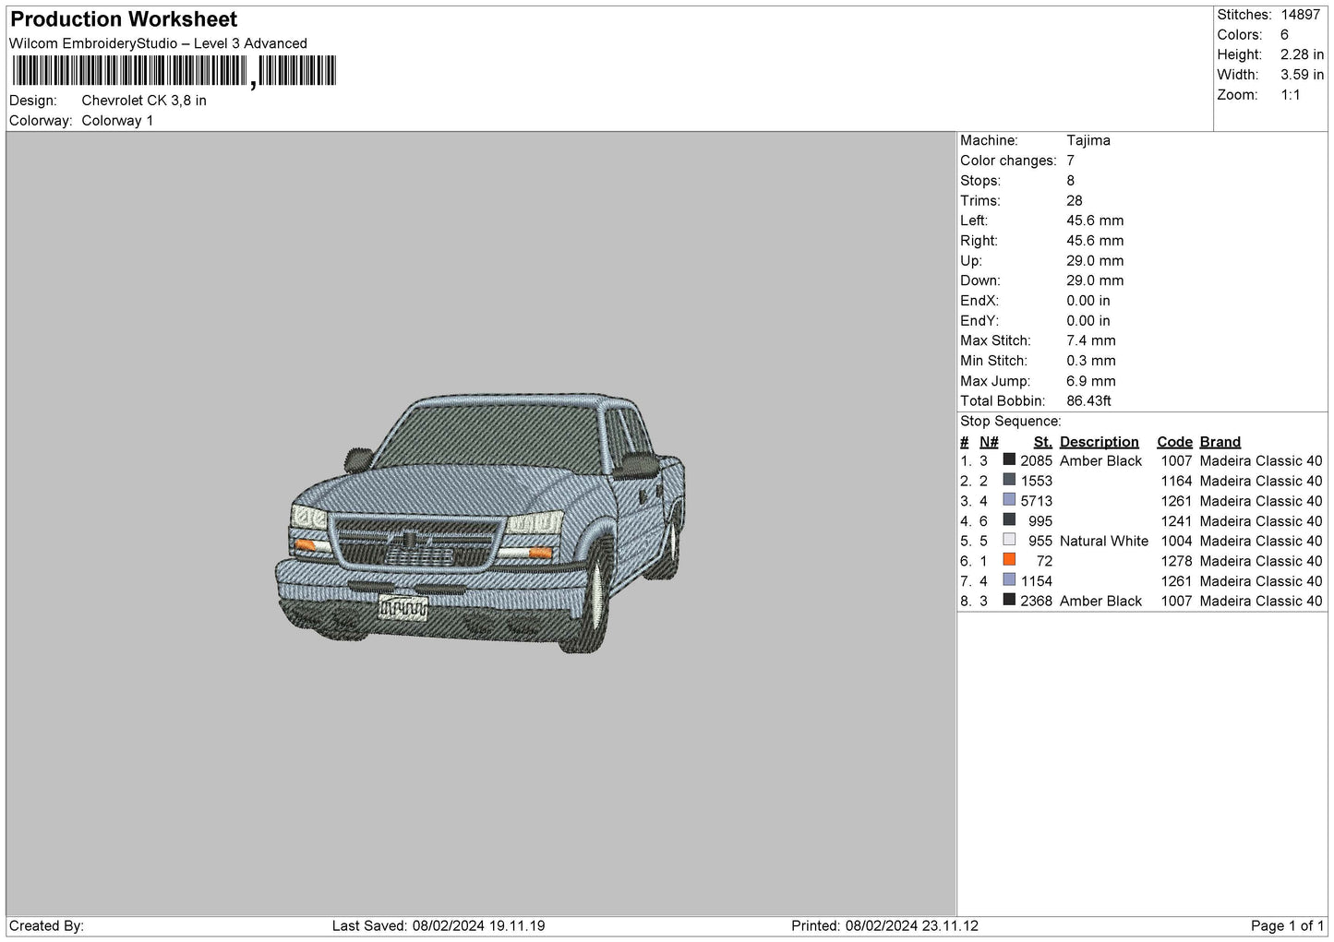Click stitch count '2085' in row 1
Screen dimensions: 1334x942
pos(1036,460)
